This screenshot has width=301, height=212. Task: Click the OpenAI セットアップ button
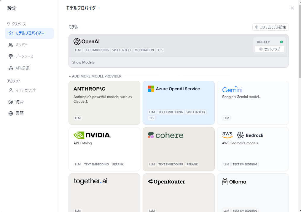pos(269,49)
